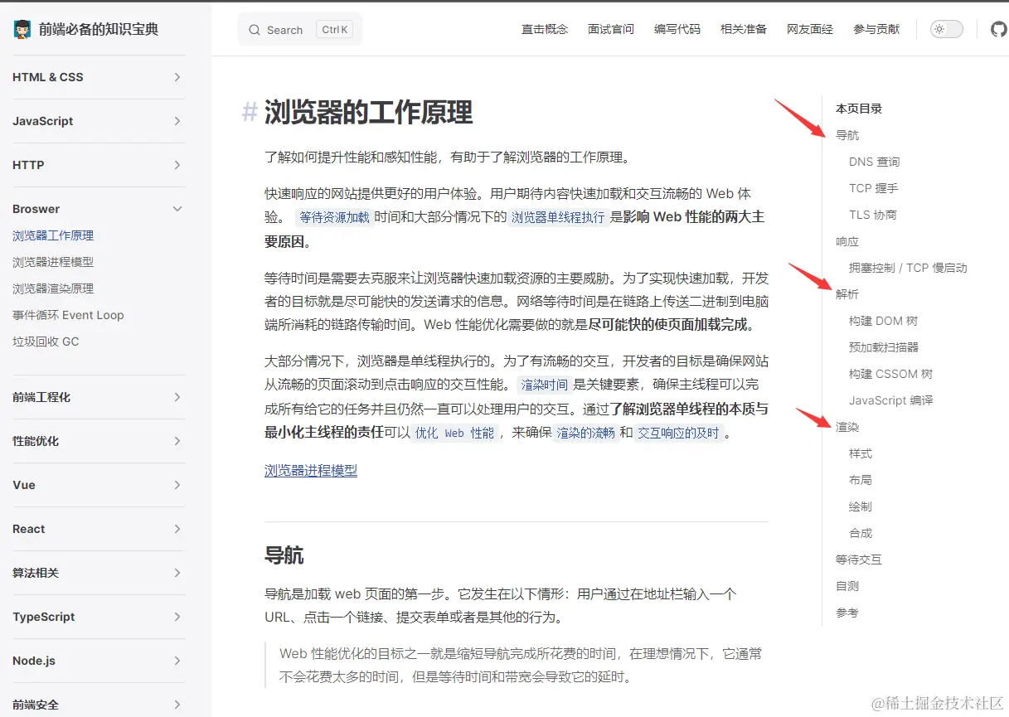Screen dimensions: 1009x717
Task: Open sidebar item 浏览器进程模型
Action: 53,262
